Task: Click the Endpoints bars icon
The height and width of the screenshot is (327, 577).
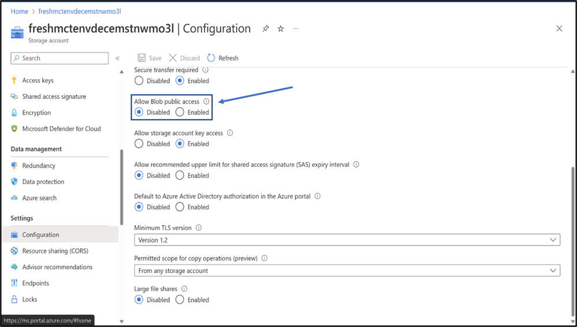Action: (x=14, y=283)
